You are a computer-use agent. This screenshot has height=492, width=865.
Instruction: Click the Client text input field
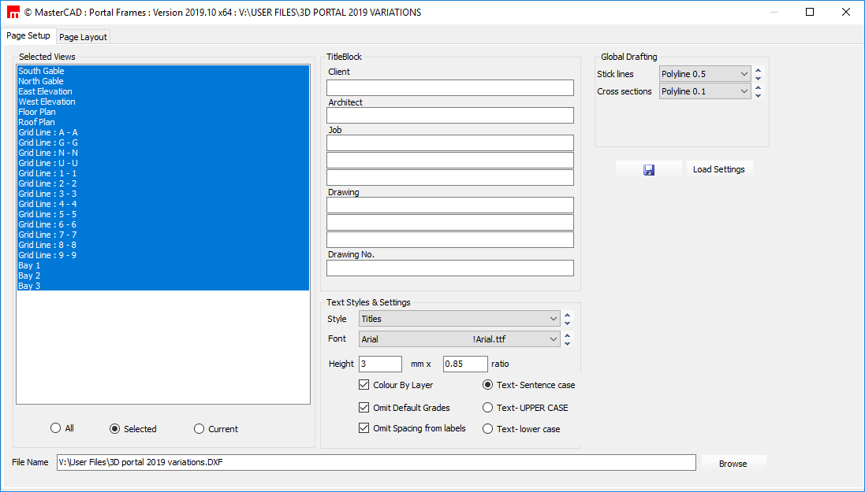click(x=450, y=87)
